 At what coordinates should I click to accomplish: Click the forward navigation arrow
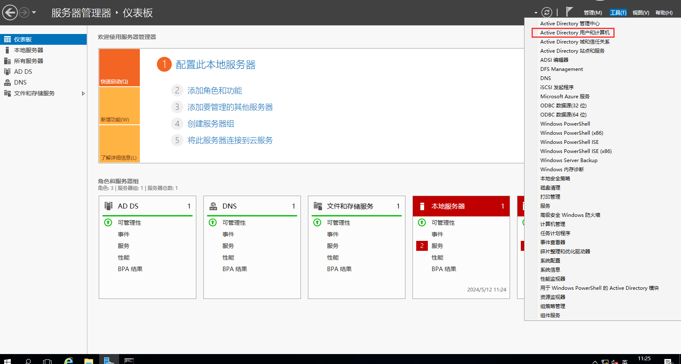coord(24,13)
